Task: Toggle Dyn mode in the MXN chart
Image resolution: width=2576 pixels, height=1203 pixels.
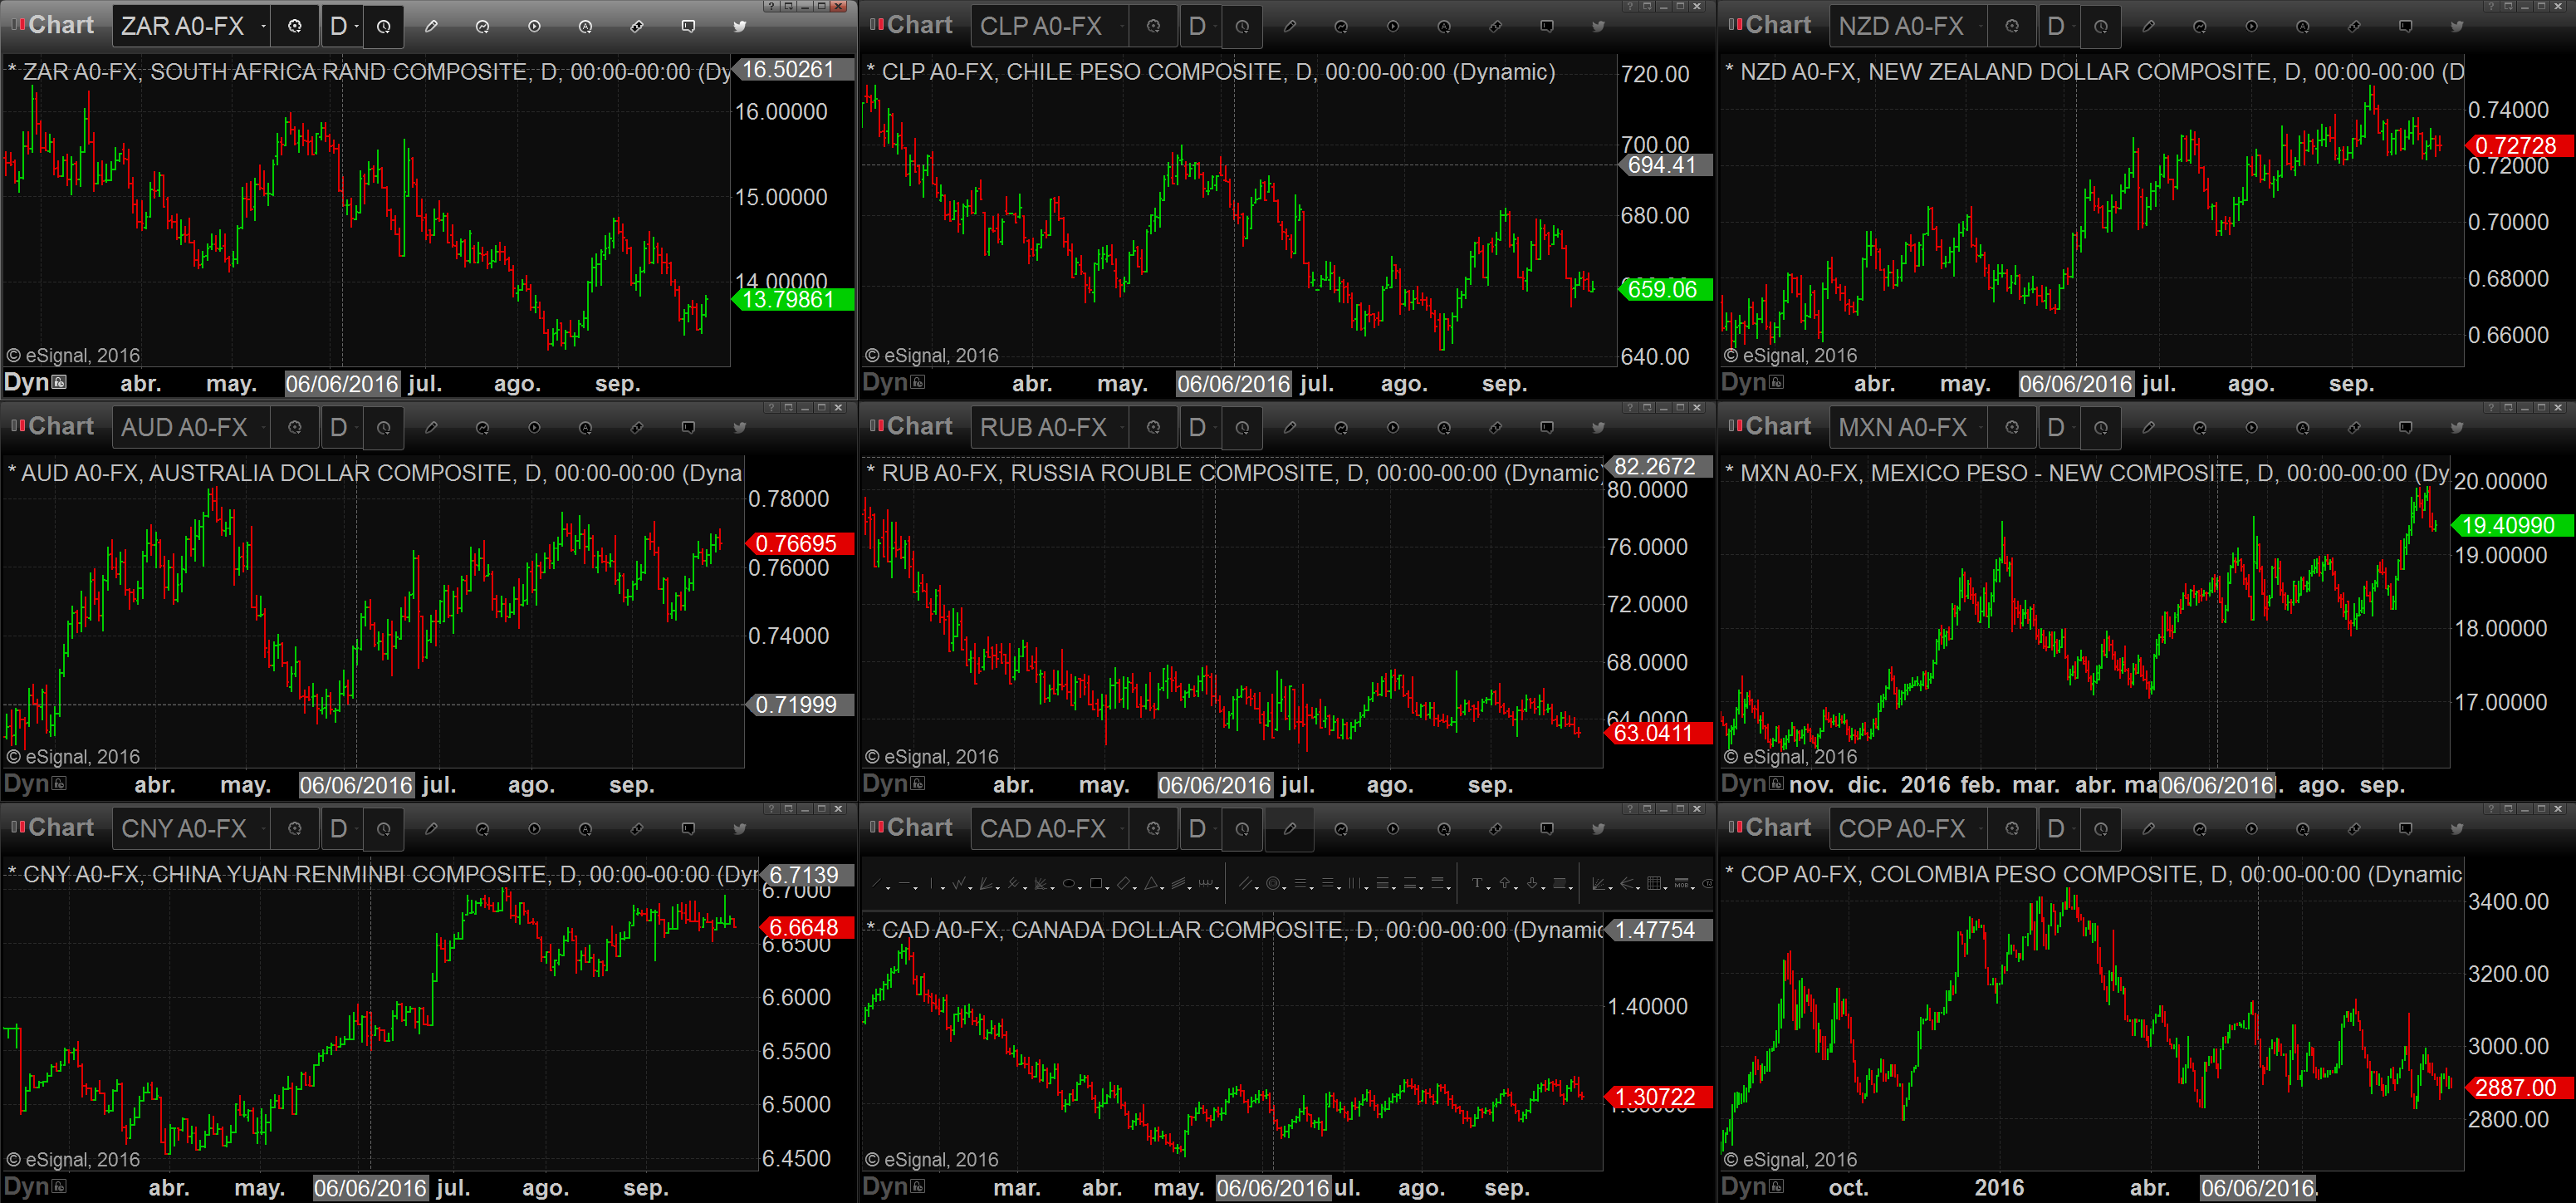Action: 1752,783
